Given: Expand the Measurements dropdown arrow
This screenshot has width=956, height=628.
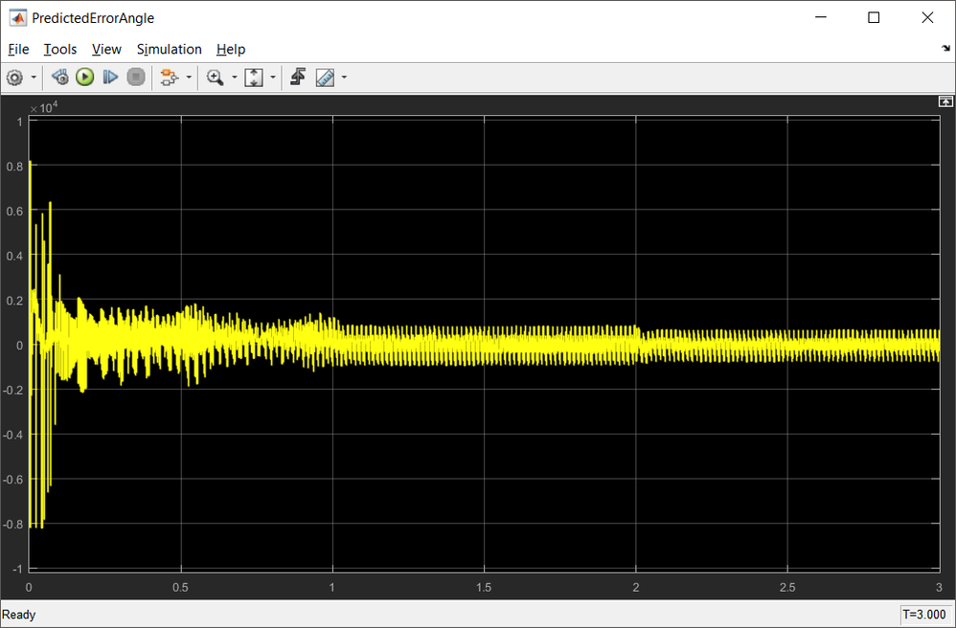Looking at the screenshot, I should point(345,78).
